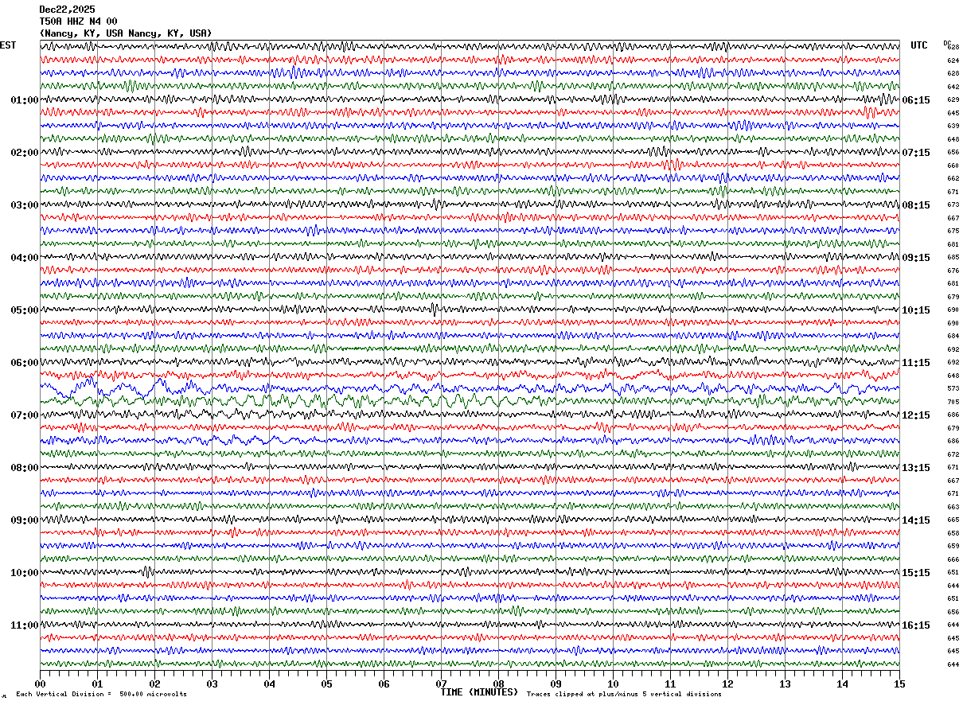
Task: Select the DC offset value 573
Action: (953, 389)
